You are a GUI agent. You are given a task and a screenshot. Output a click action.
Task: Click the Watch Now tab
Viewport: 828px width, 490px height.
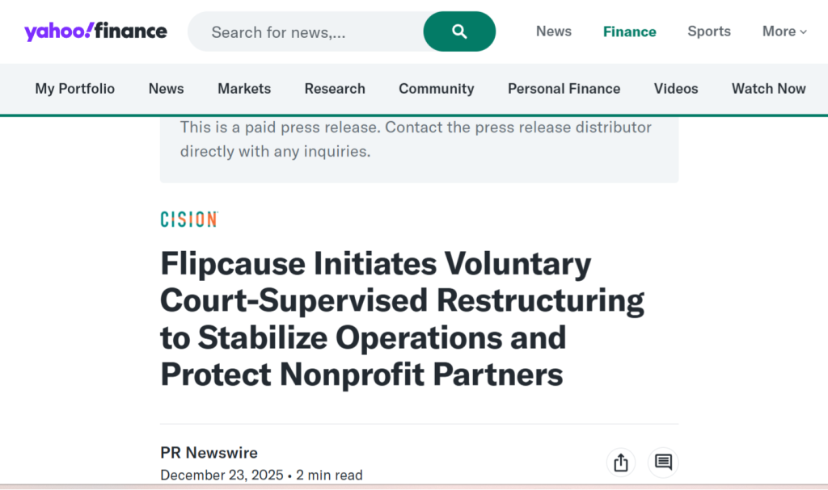pos(769,89)
